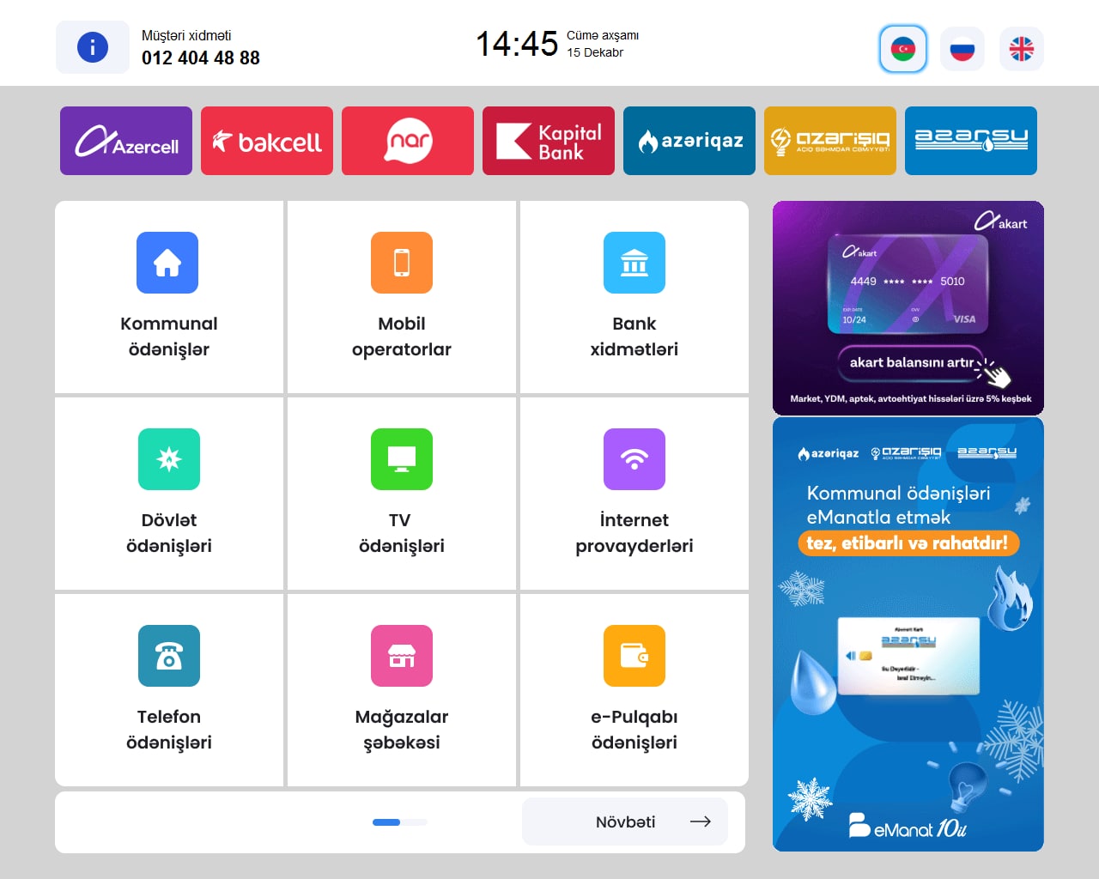Open the eManat kommunal ödənişləri banner
Viewport: 1099px width, 879px height.
click(908, 634)
